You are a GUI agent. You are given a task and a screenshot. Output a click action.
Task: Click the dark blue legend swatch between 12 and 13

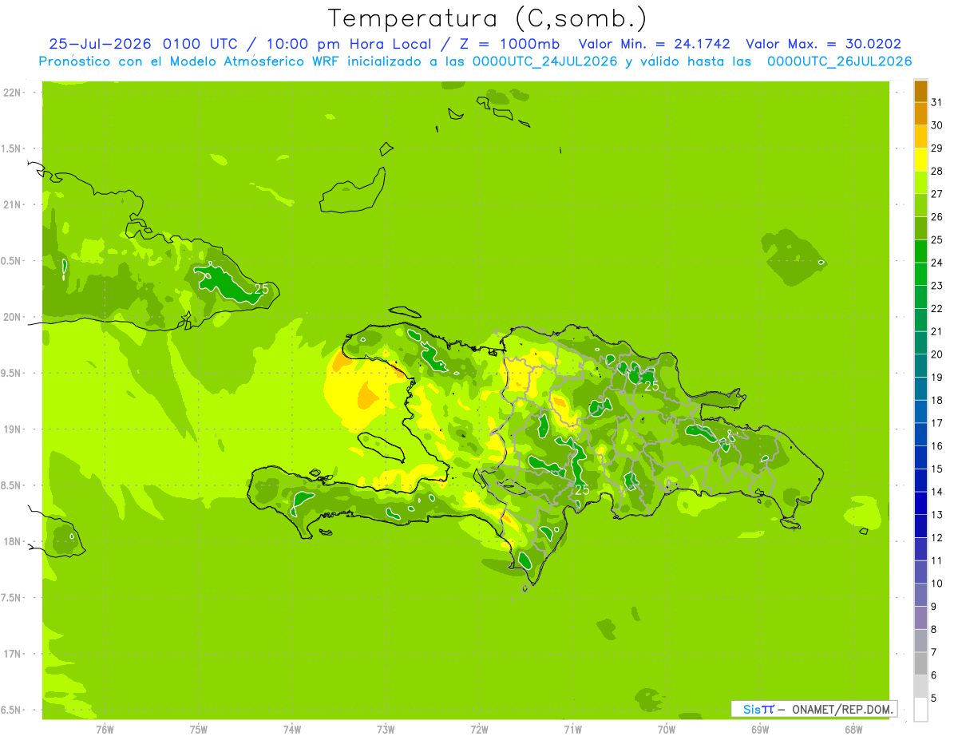(920, 525)
